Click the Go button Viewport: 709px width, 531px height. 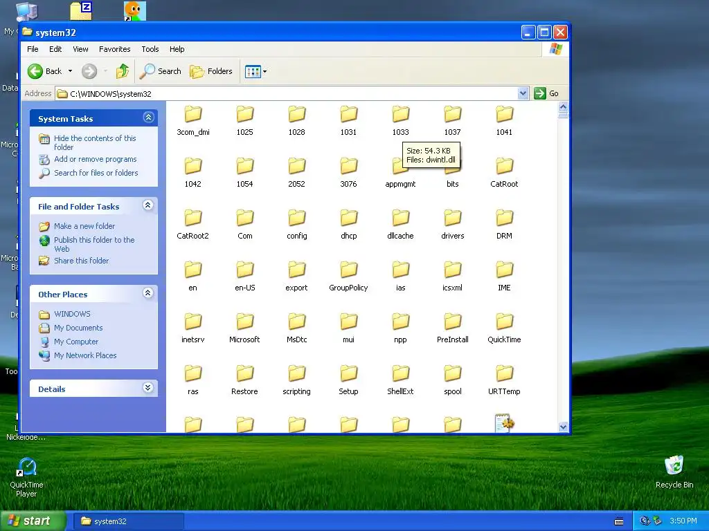[x=546, y=93]
